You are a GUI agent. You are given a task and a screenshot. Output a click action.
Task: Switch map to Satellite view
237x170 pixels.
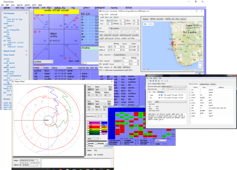click(150, 24)
